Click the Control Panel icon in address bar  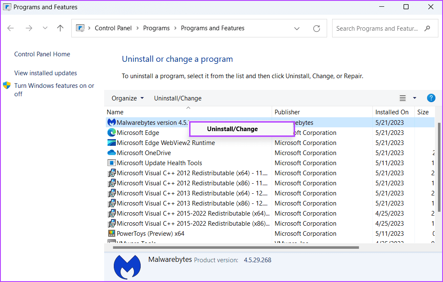(x=80, y=28)
